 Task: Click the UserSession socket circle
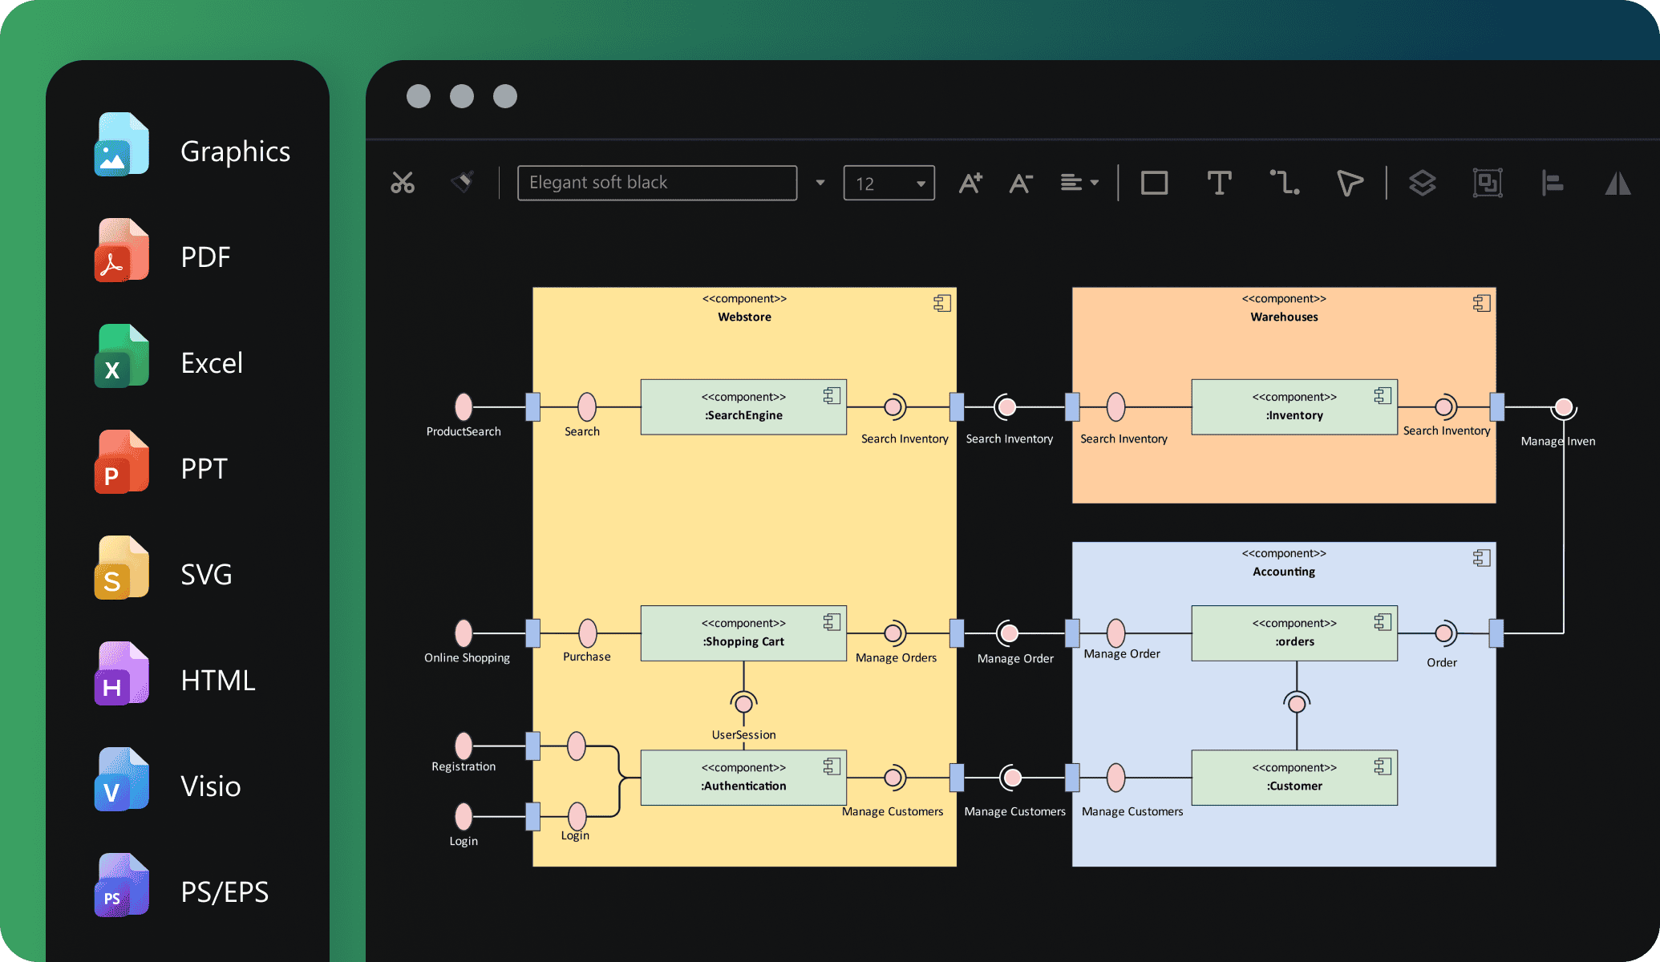743,704
